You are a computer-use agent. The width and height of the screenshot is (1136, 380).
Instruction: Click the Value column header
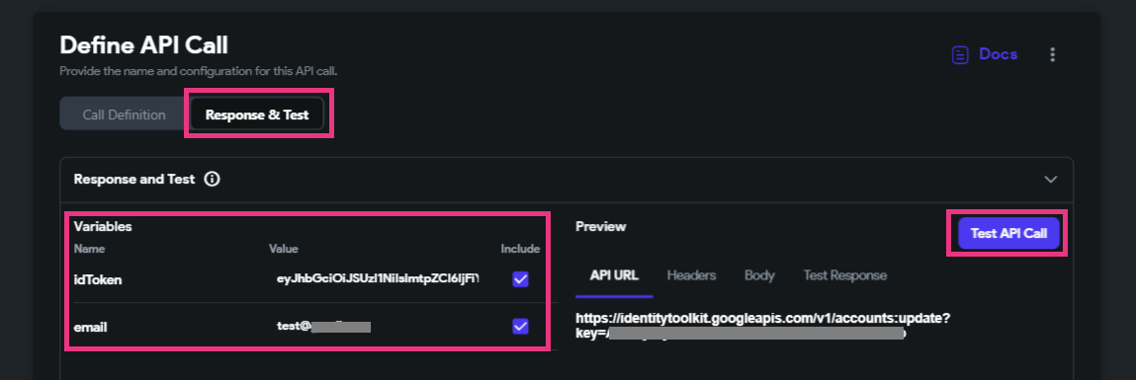click(x=284, y=249)
